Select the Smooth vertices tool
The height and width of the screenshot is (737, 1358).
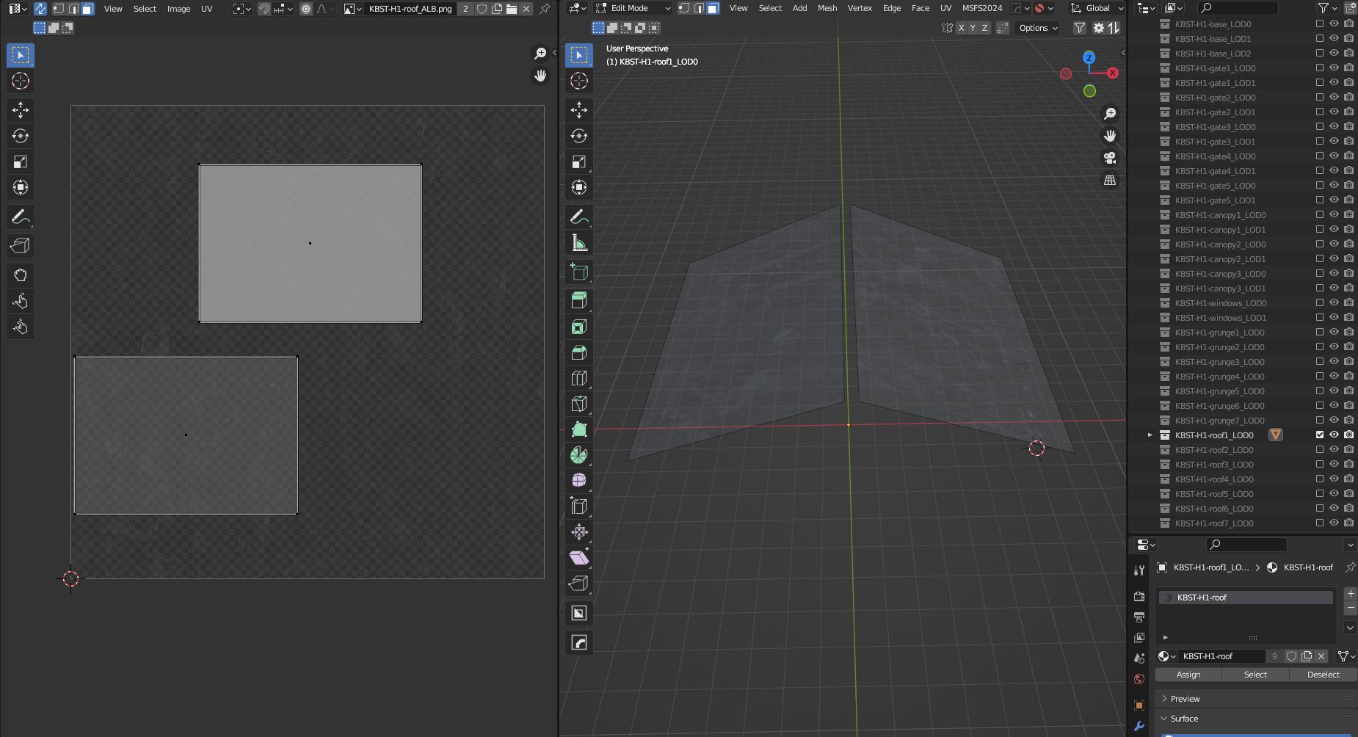tap(579, 481)
